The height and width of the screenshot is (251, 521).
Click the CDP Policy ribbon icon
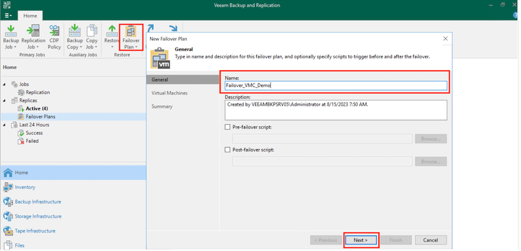(x=53, y=36)
